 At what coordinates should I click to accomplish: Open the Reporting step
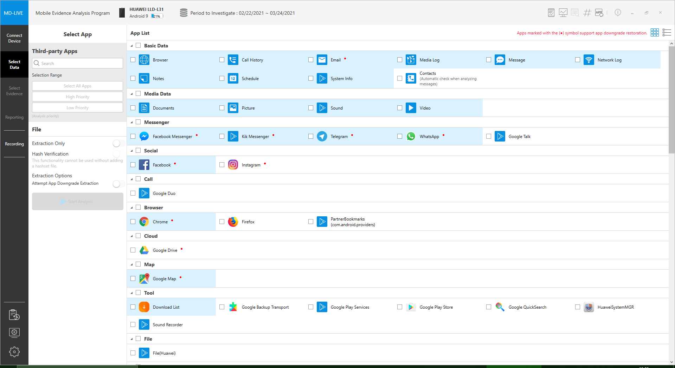14,117
